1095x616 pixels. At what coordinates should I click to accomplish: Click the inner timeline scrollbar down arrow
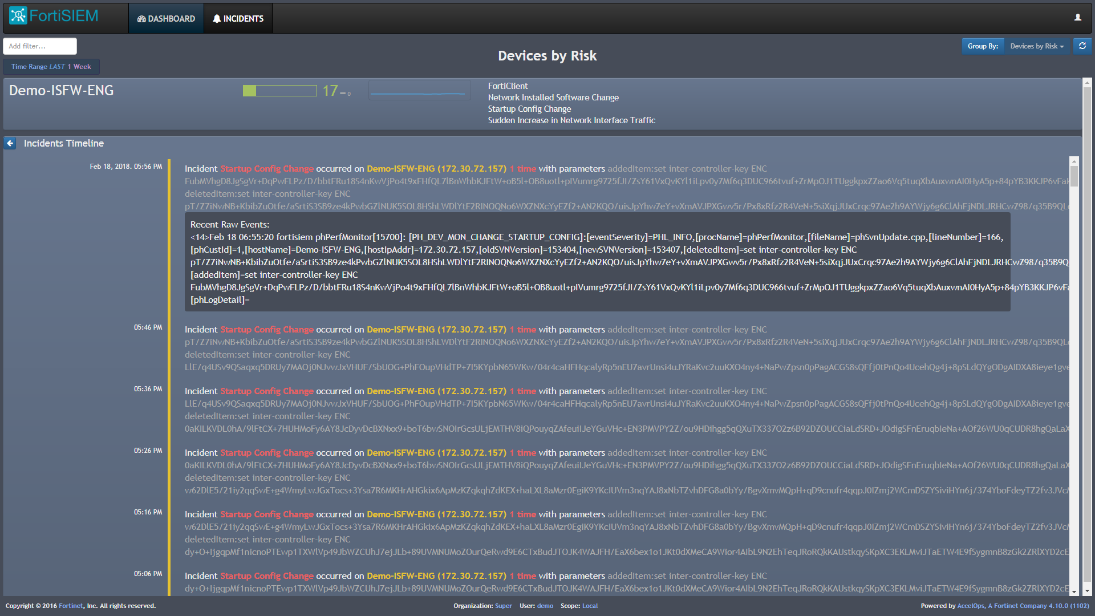[x=1074, y=592]
